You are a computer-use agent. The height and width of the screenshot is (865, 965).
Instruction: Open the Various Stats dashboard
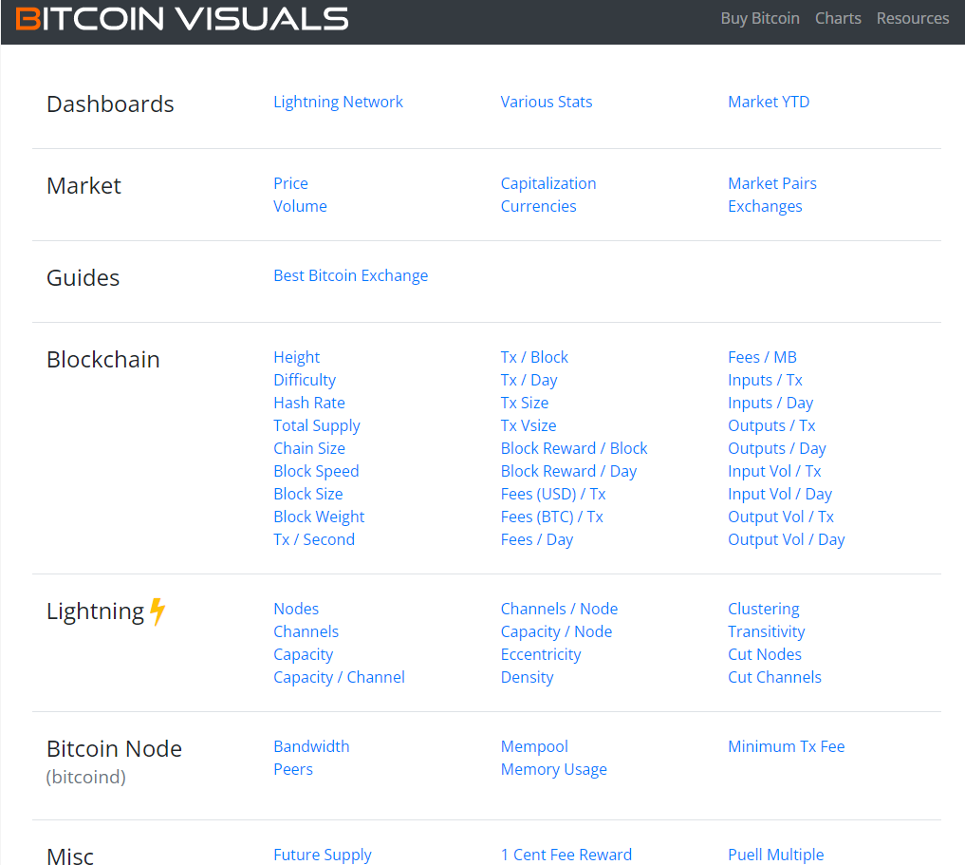click(x=546, y=103)
